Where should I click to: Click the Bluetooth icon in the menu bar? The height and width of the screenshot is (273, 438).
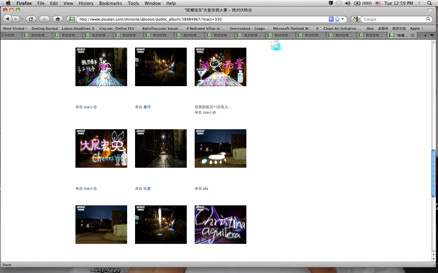419,3
